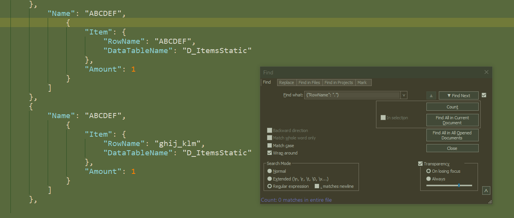This screenshot has height=218, width=514.
Task: Close the Find dialog with the X
Action: click(x=486, y=72)
